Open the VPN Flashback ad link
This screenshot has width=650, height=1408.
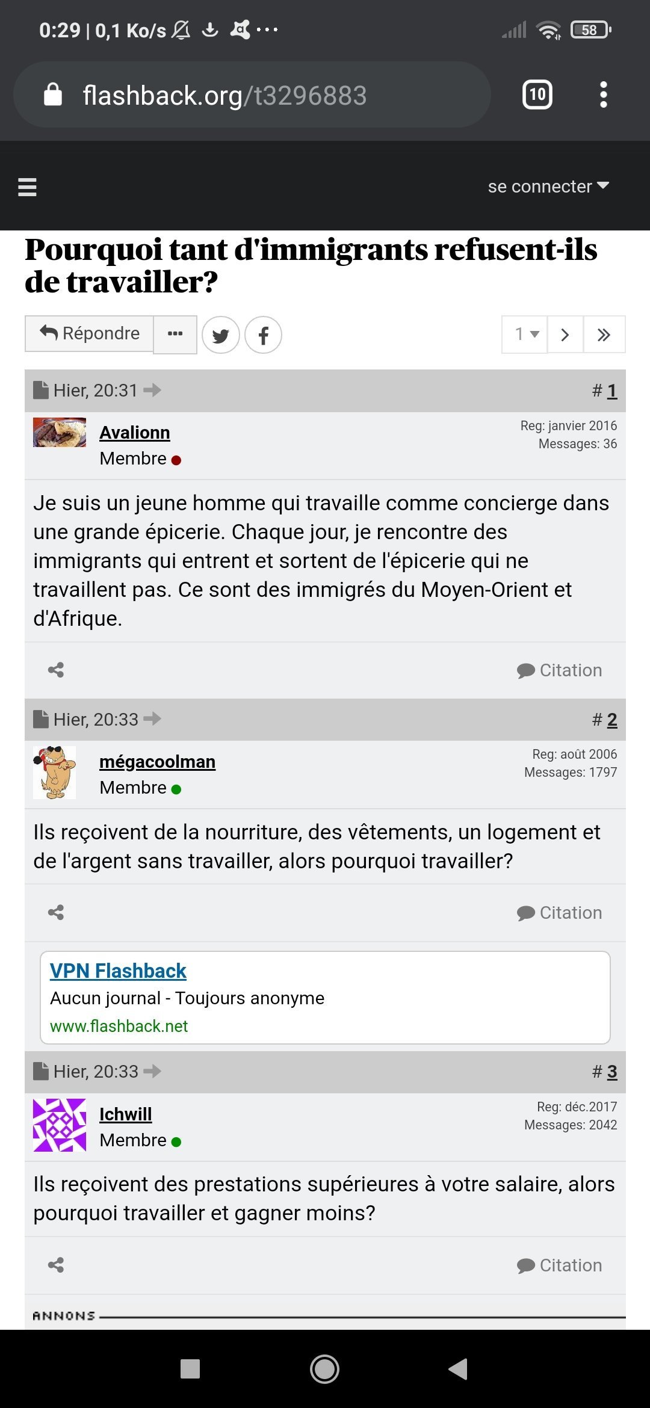pyautogui.click(x=118, y=971)
